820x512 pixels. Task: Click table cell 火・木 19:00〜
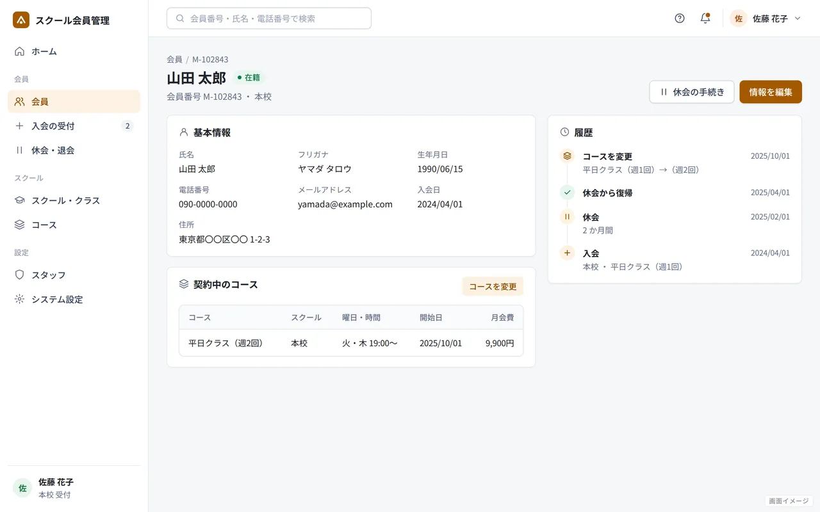370,343
